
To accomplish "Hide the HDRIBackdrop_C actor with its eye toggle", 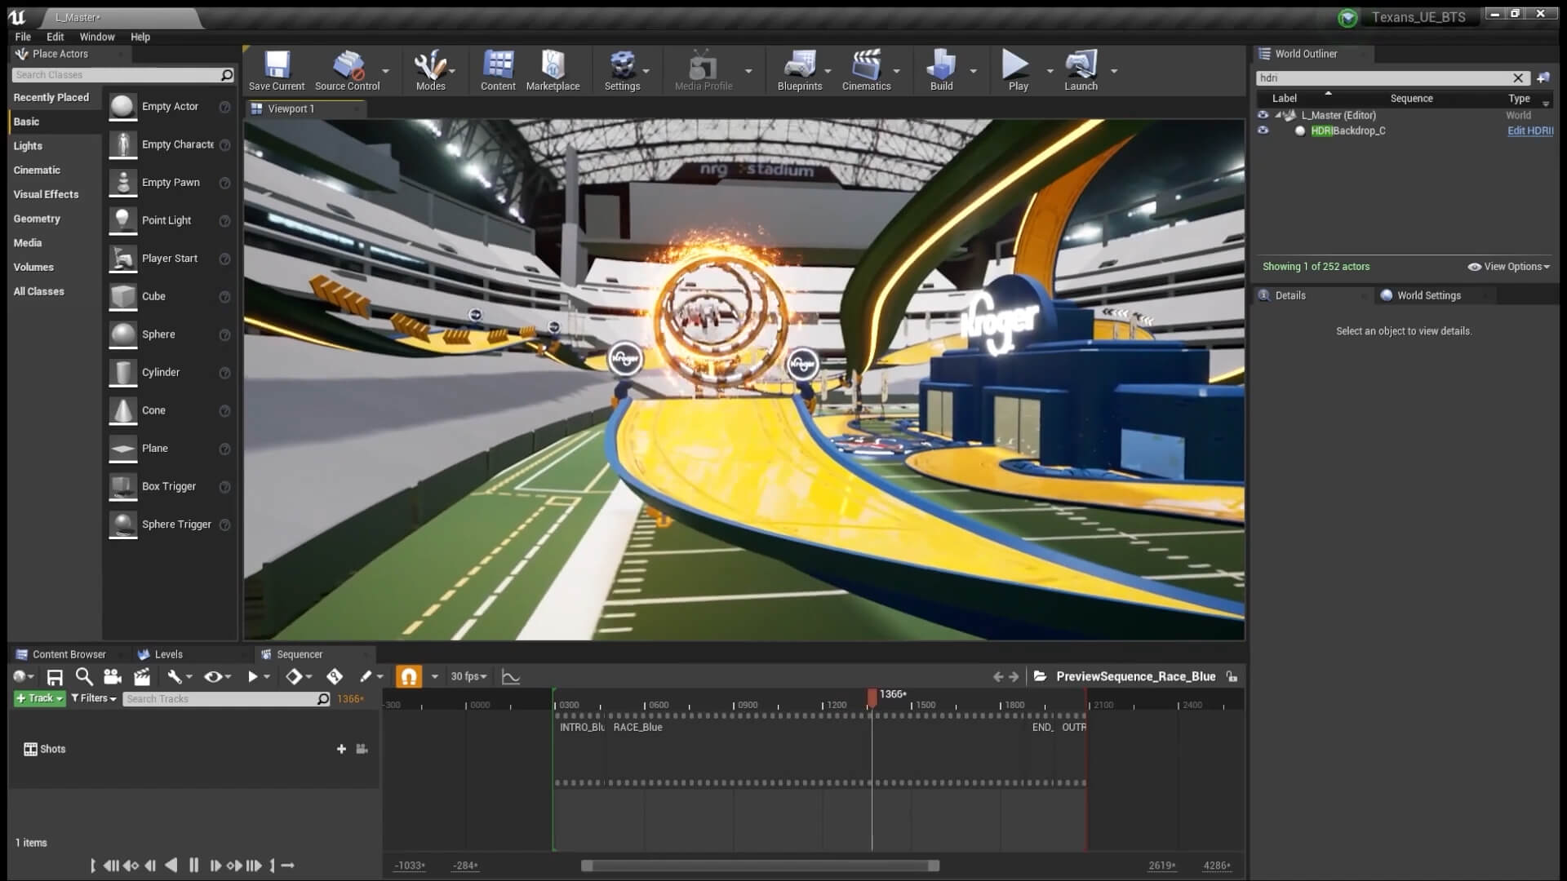I will click(x=1263, y=131).
